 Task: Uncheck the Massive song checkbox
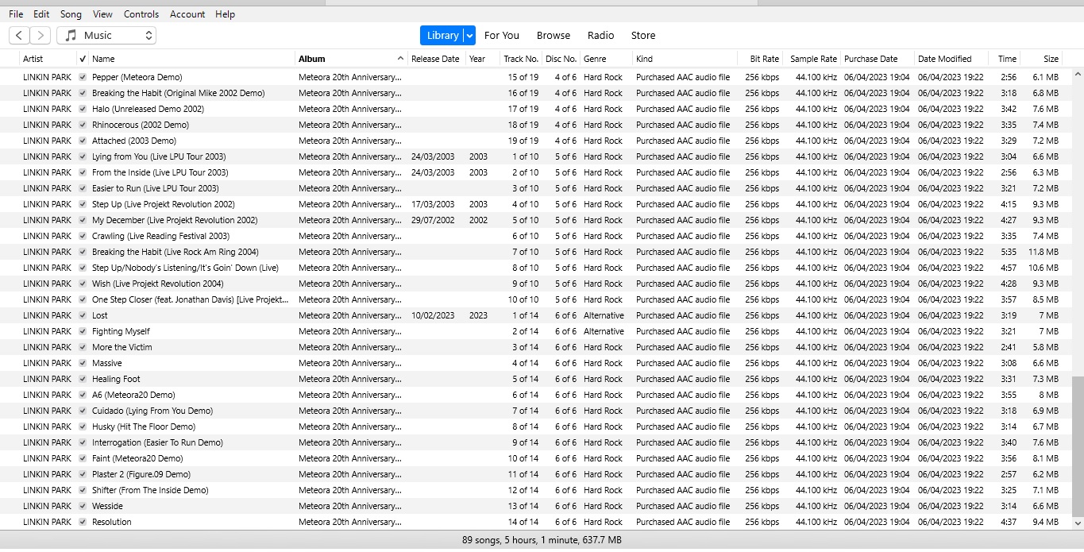(83, 363)
